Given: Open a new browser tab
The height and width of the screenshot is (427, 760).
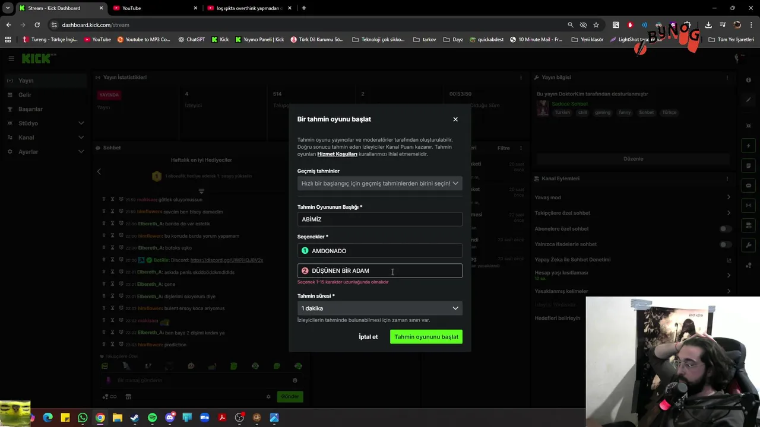Looking at the screenshot, I should click(x=304, y=8).
